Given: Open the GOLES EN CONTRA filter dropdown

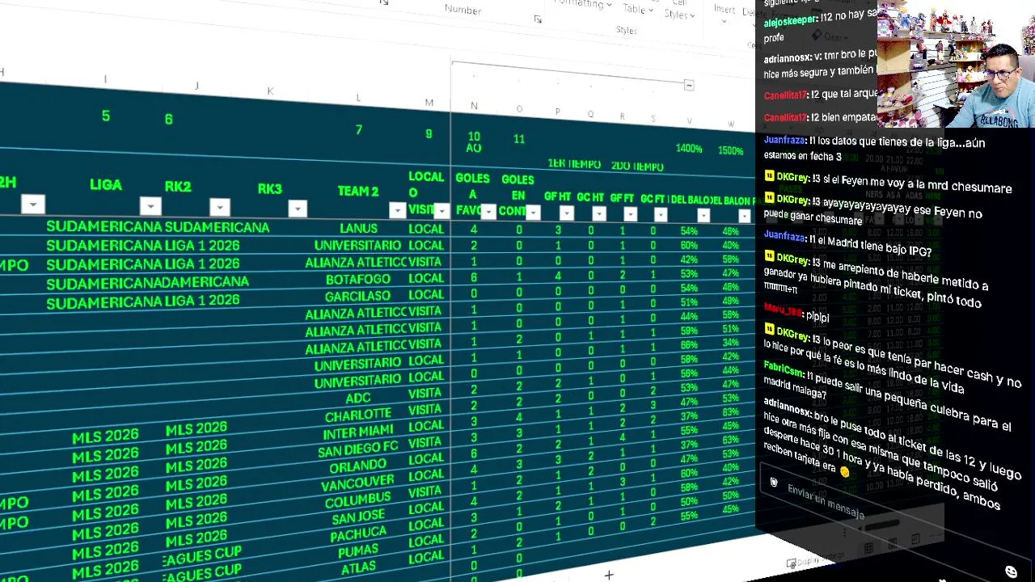Looking at the screenshot, I should coord(533,213).
